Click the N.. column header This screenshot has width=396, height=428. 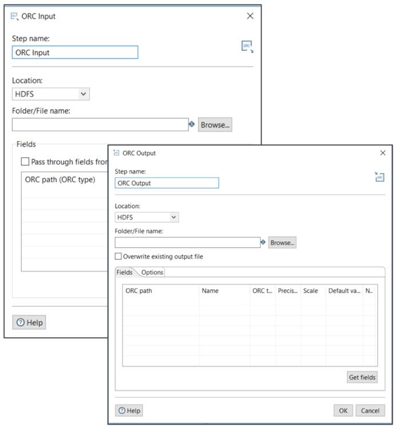click(370, 291)
